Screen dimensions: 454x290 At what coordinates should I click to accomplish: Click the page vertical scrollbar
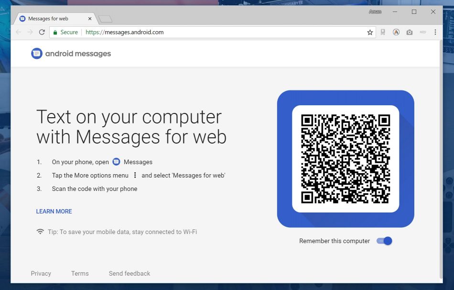(441, 159)
